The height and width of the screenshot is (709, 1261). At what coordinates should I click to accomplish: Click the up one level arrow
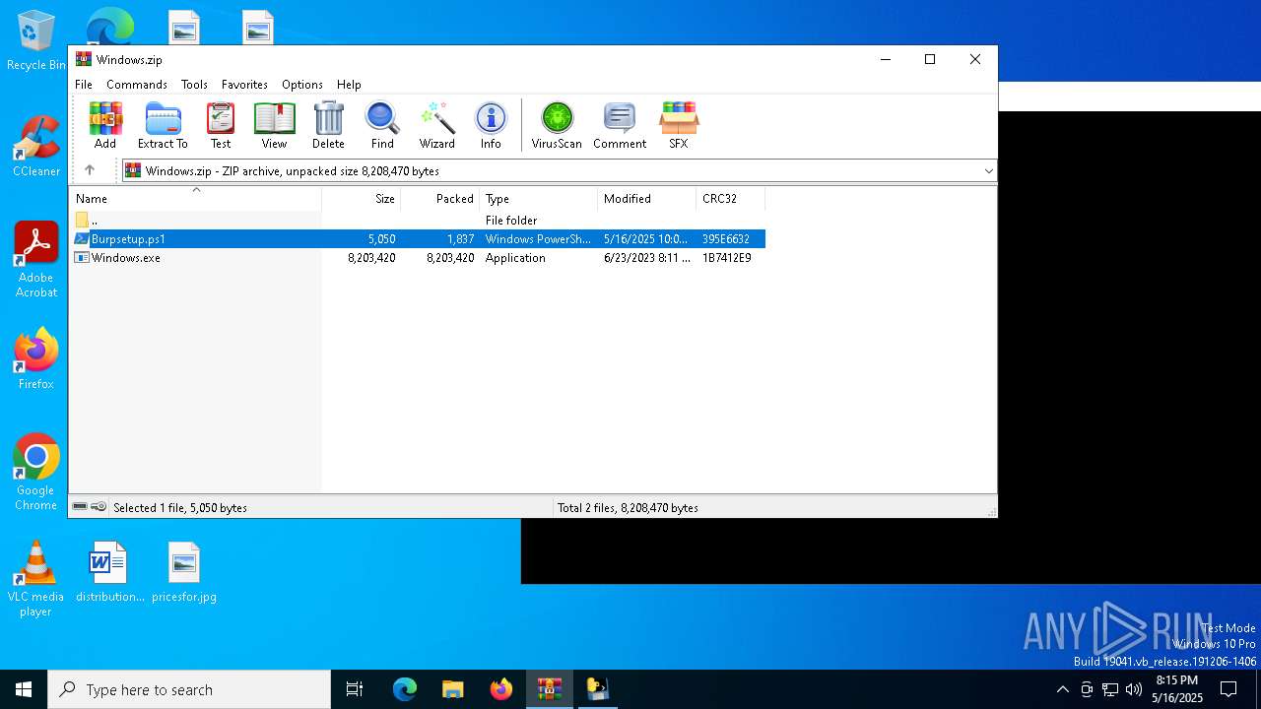coord(90,170)
